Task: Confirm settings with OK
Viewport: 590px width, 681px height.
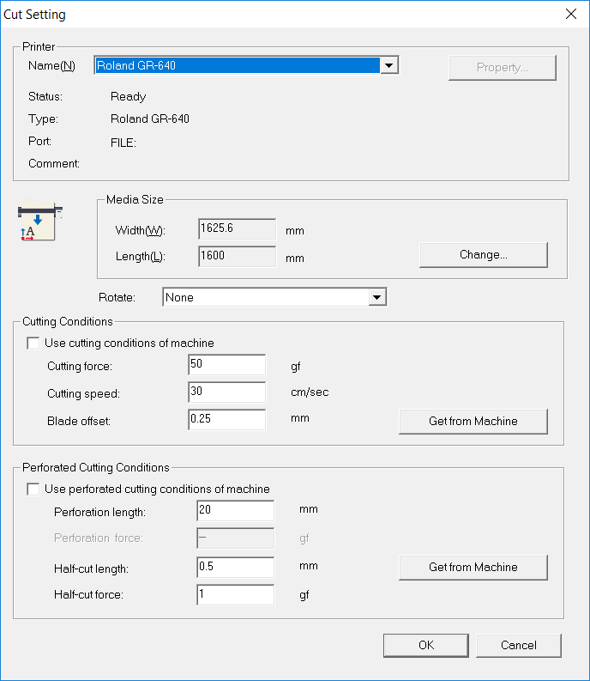Action: point(426,646)
